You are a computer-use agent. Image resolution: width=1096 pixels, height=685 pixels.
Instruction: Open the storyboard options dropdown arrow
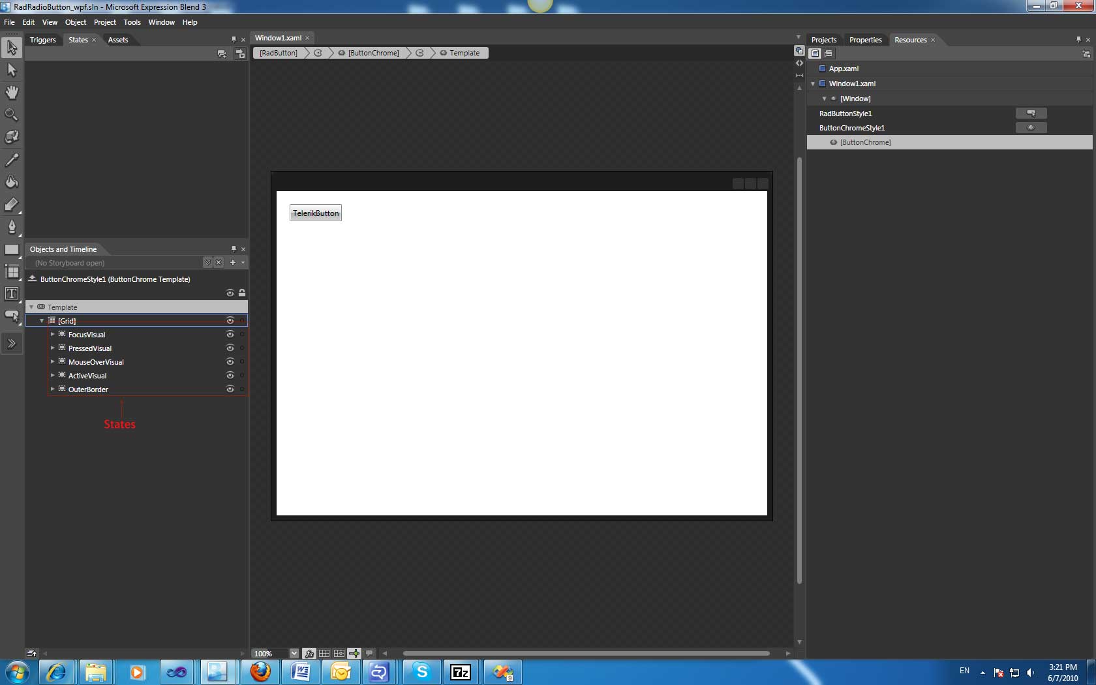[243, 262]
